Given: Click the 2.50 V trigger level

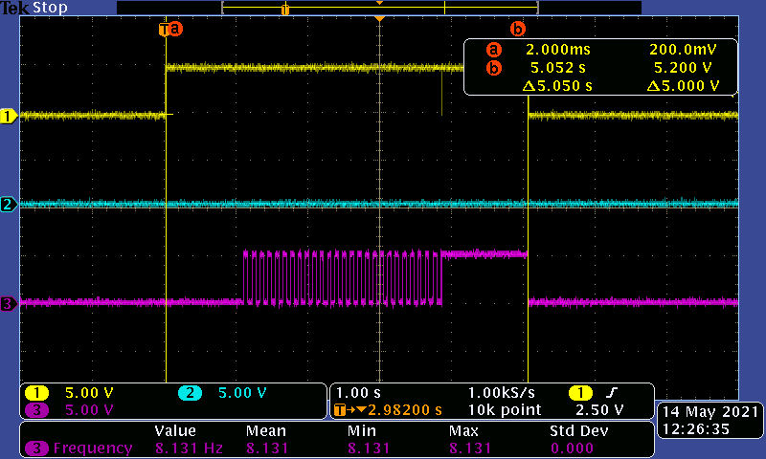Looking at the screenshot, I should [599, 409].
